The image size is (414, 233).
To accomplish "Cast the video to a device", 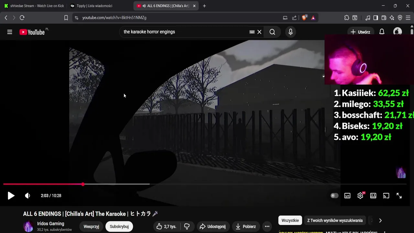I will tap(386, 195).
